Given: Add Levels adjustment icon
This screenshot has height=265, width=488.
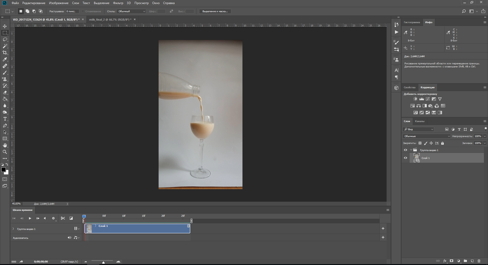Looking at the screenshot, I should [x=422, y=99].
